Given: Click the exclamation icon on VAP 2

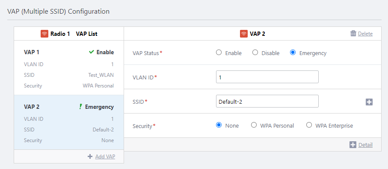Looking at the screenshot, I should (80, 107).
